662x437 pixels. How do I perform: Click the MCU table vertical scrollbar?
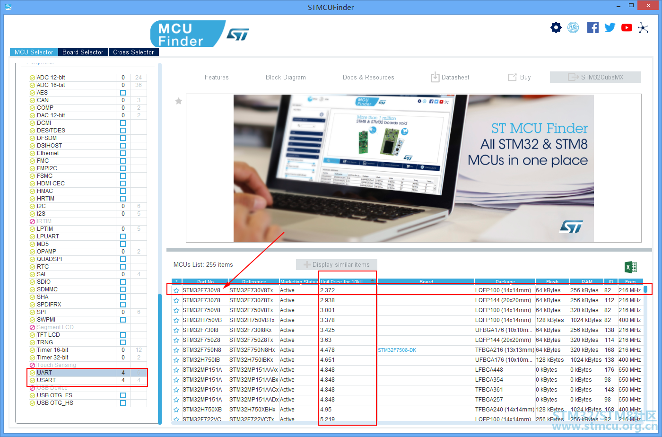point(645,290)
